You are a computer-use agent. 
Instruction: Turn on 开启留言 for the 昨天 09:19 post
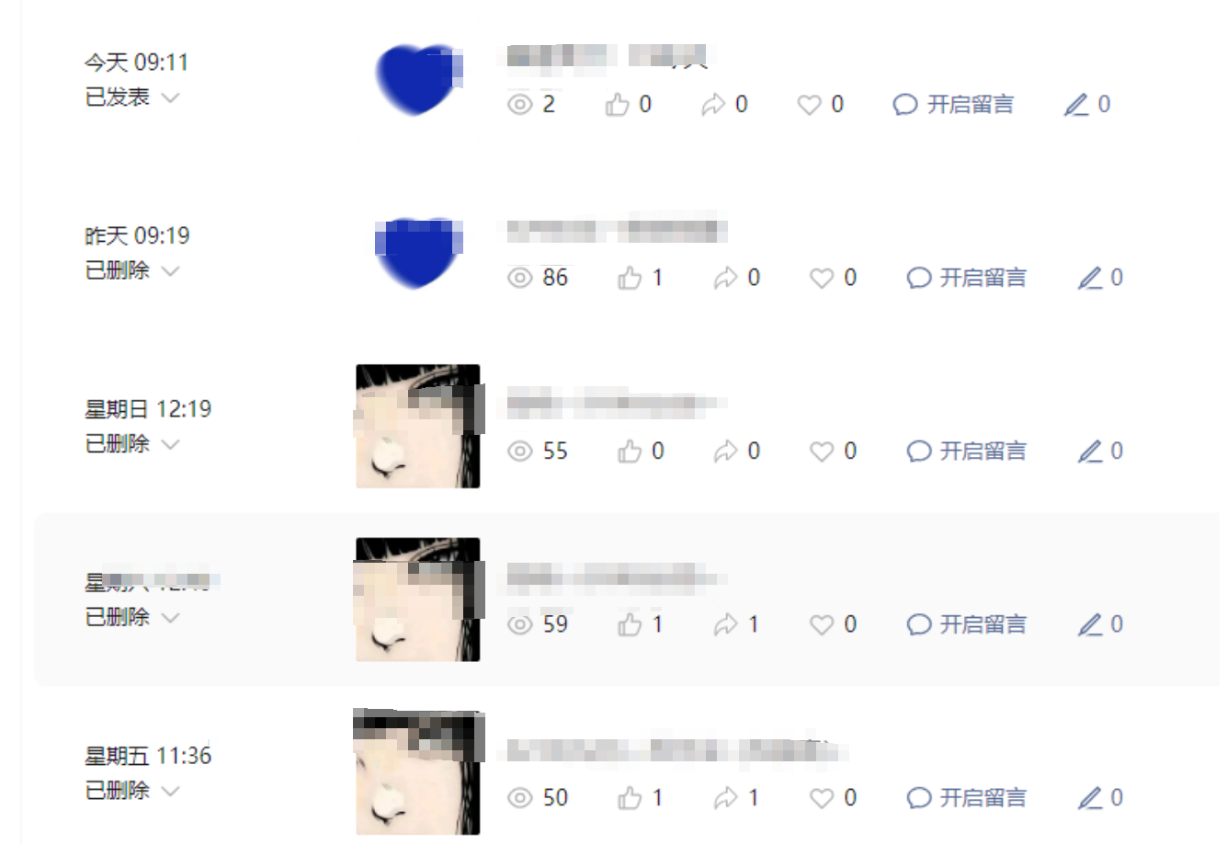967,278
